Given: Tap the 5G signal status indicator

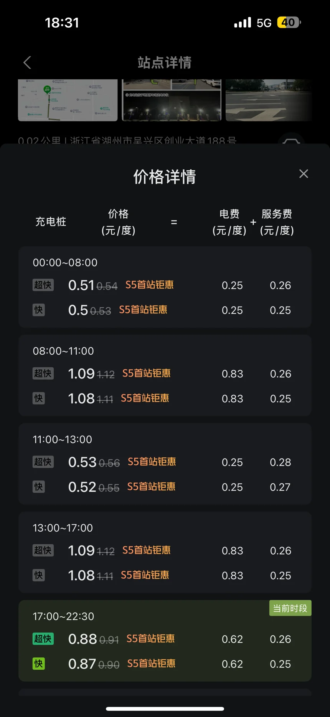Looking at the screenshot, I should click(264, 23).
